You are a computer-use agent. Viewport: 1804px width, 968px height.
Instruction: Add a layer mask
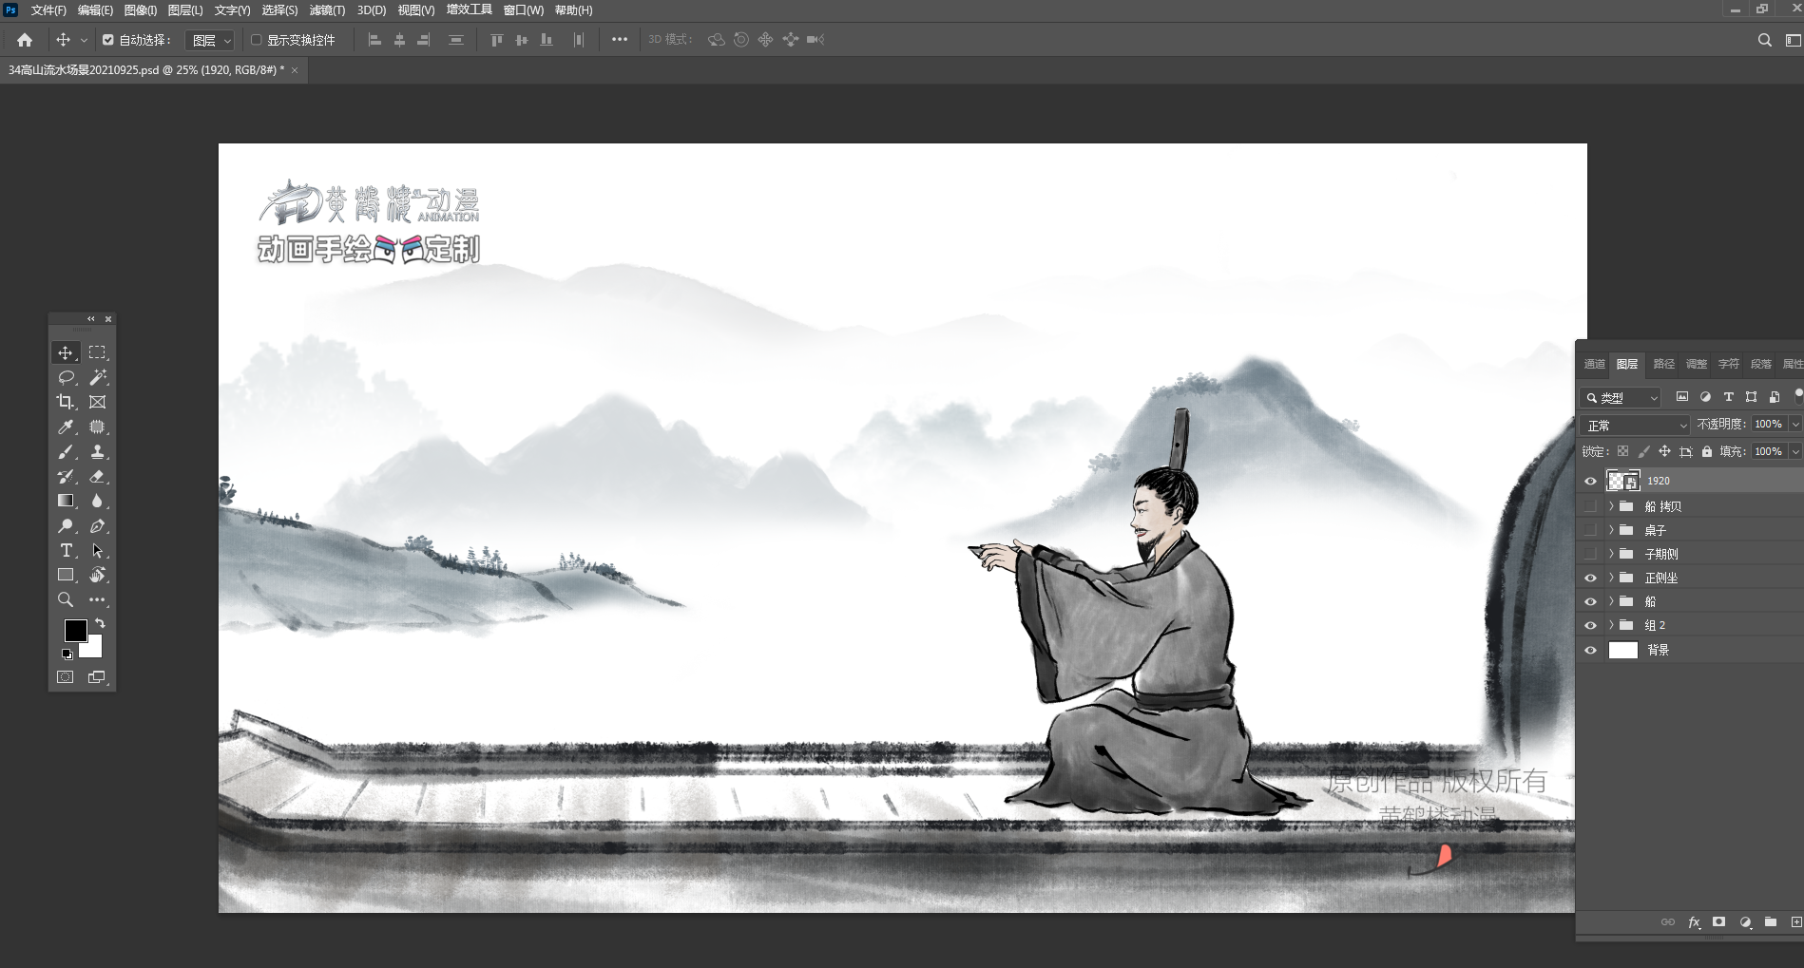tap(1718, 921)
